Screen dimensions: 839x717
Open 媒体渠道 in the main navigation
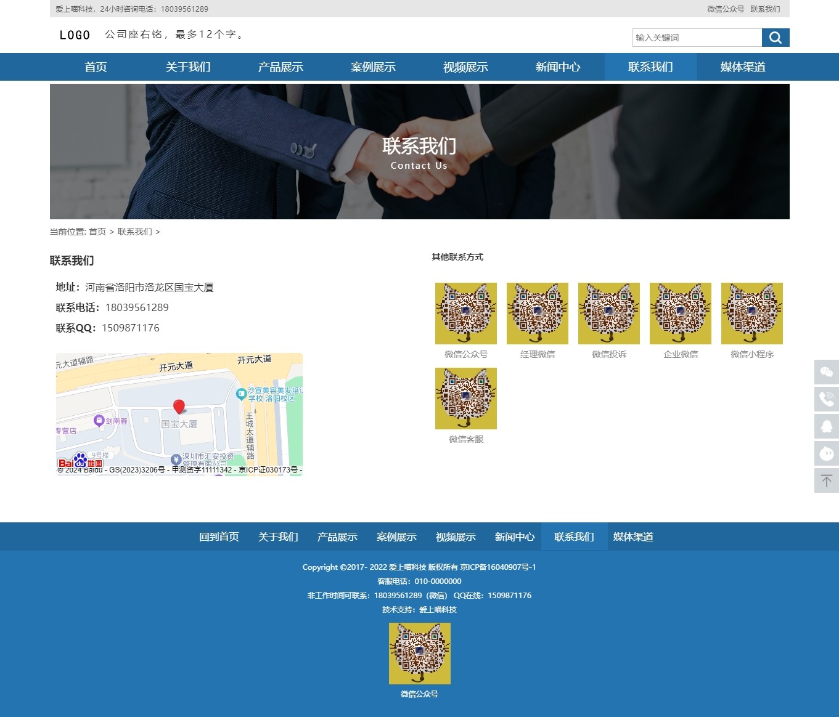743,67
